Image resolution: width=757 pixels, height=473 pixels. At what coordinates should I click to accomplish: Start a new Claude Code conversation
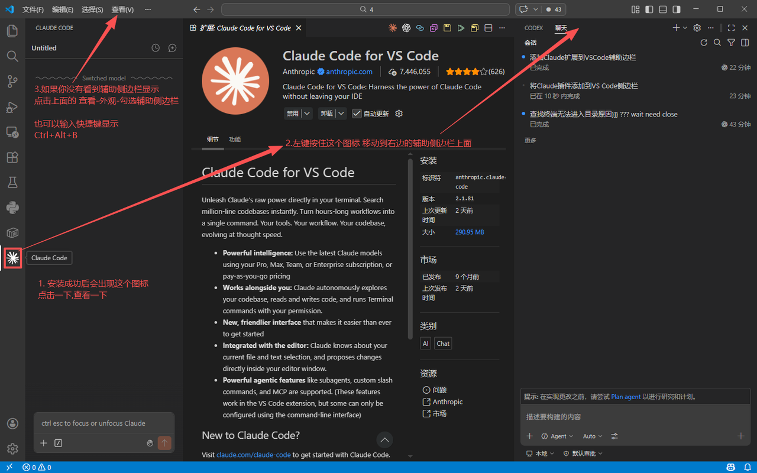[x=172, y=48]
